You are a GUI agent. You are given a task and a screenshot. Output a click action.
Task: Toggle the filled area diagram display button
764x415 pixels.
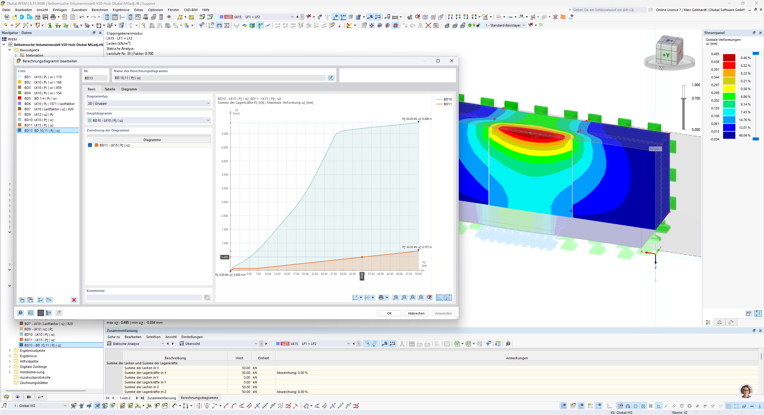(440, 298)
